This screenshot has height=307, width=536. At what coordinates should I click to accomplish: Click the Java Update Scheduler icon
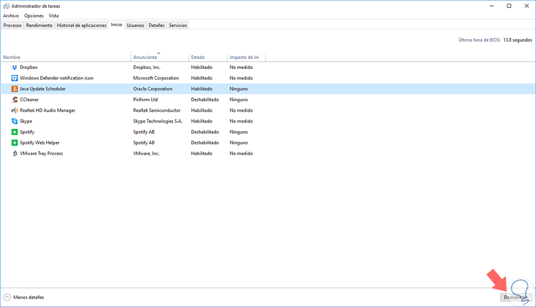pyautogui.click(x=14, y=89)
